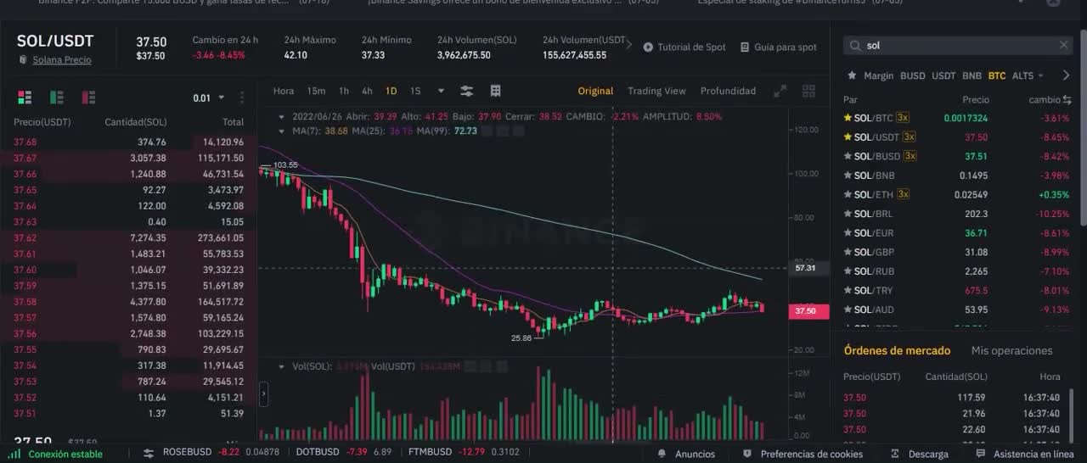
Task: Click the chart layout grid icon beside indicators
Action: click(x=496, y=91)
